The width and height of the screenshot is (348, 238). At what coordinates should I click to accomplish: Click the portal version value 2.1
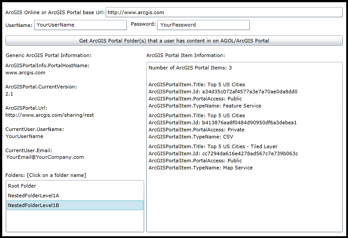(x=9, y=94)
